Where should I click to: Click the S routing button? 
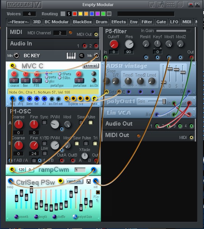pyautogui.click(x=69, y=14)
